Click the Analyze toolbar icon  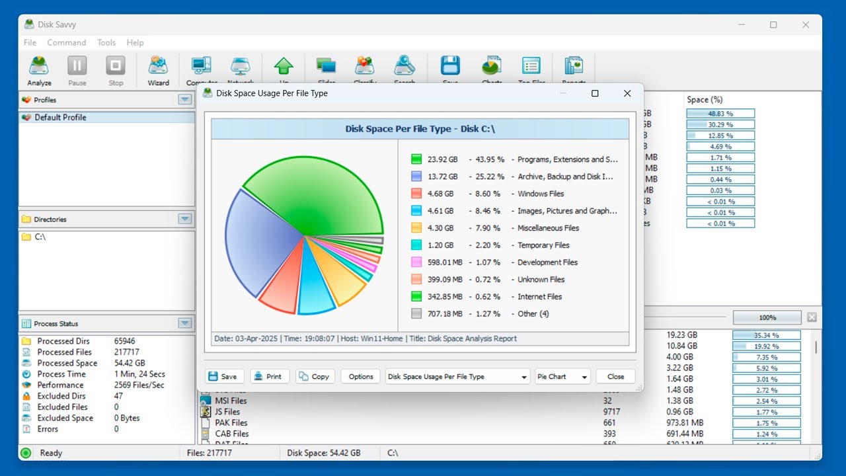pos(39,66)
